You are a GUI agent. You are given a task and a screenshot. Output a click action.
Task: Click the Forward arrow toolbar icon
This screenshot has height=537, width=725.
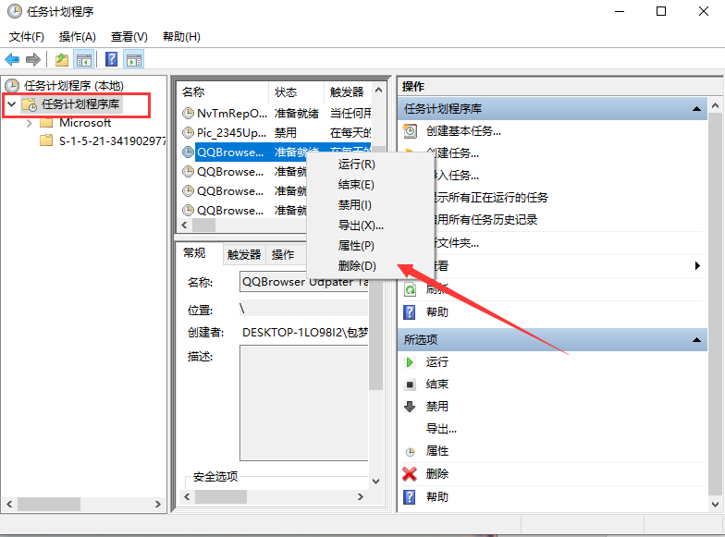coord(33,60)
